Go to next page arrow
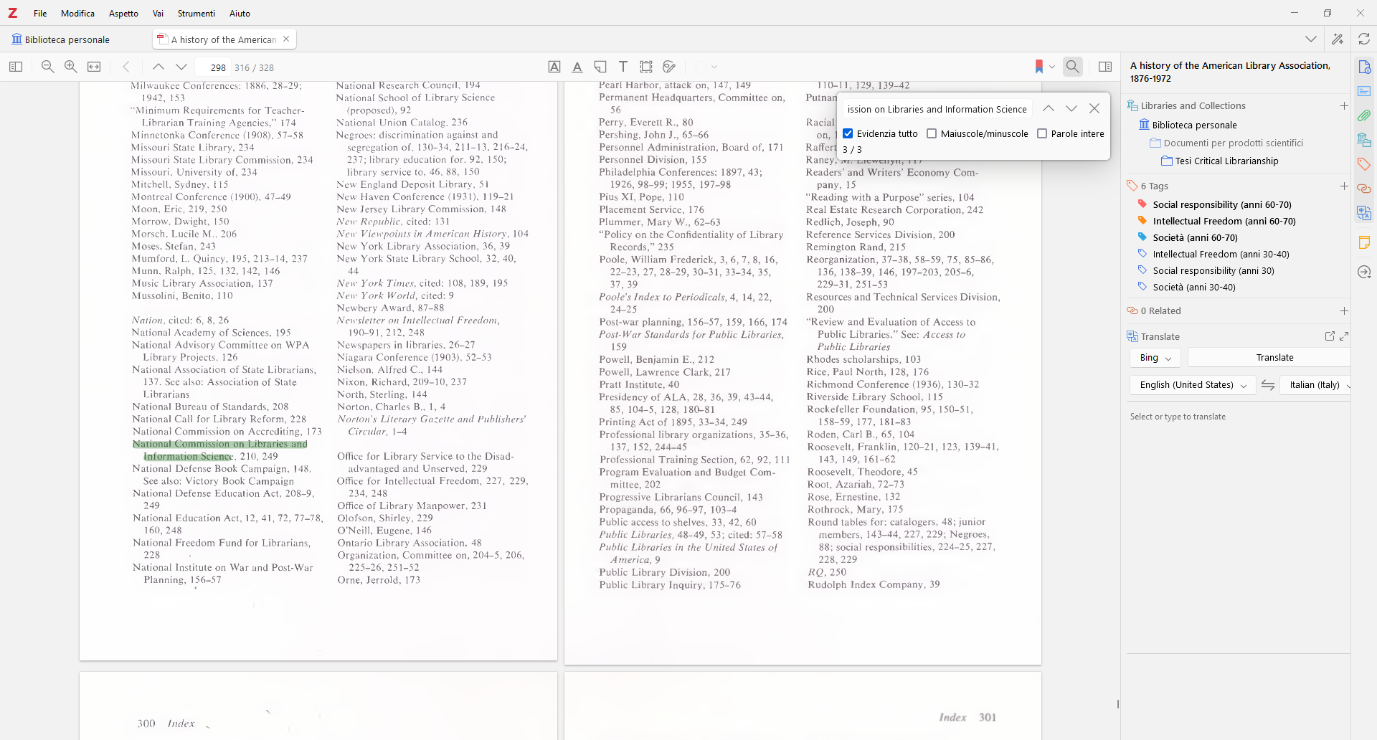Screen dimensions: 1377x740 [181, 67]
